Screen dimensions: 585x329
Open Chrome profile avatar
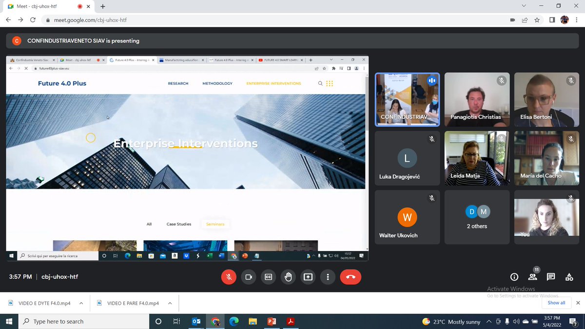tap(565, 20)
